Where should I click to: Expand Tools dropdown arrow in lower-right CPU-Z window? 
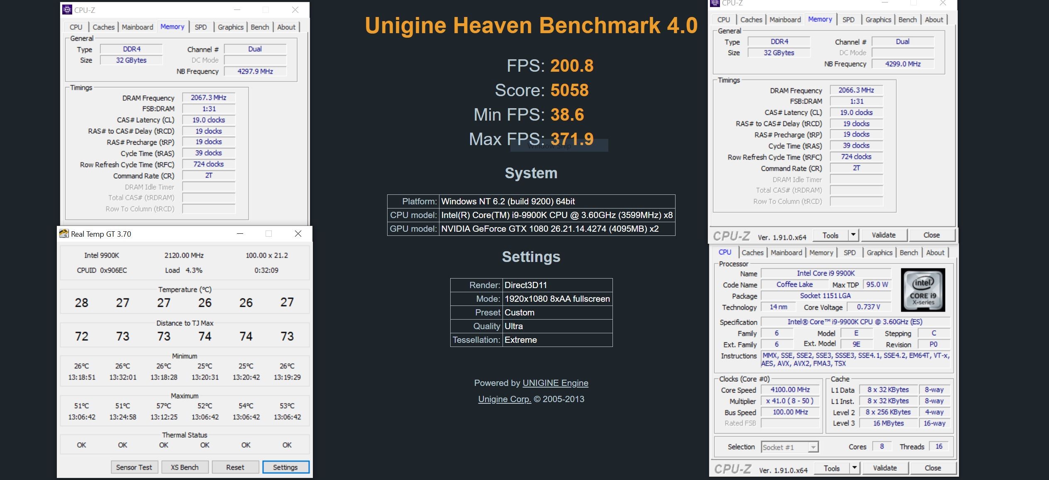click(854, 468)
